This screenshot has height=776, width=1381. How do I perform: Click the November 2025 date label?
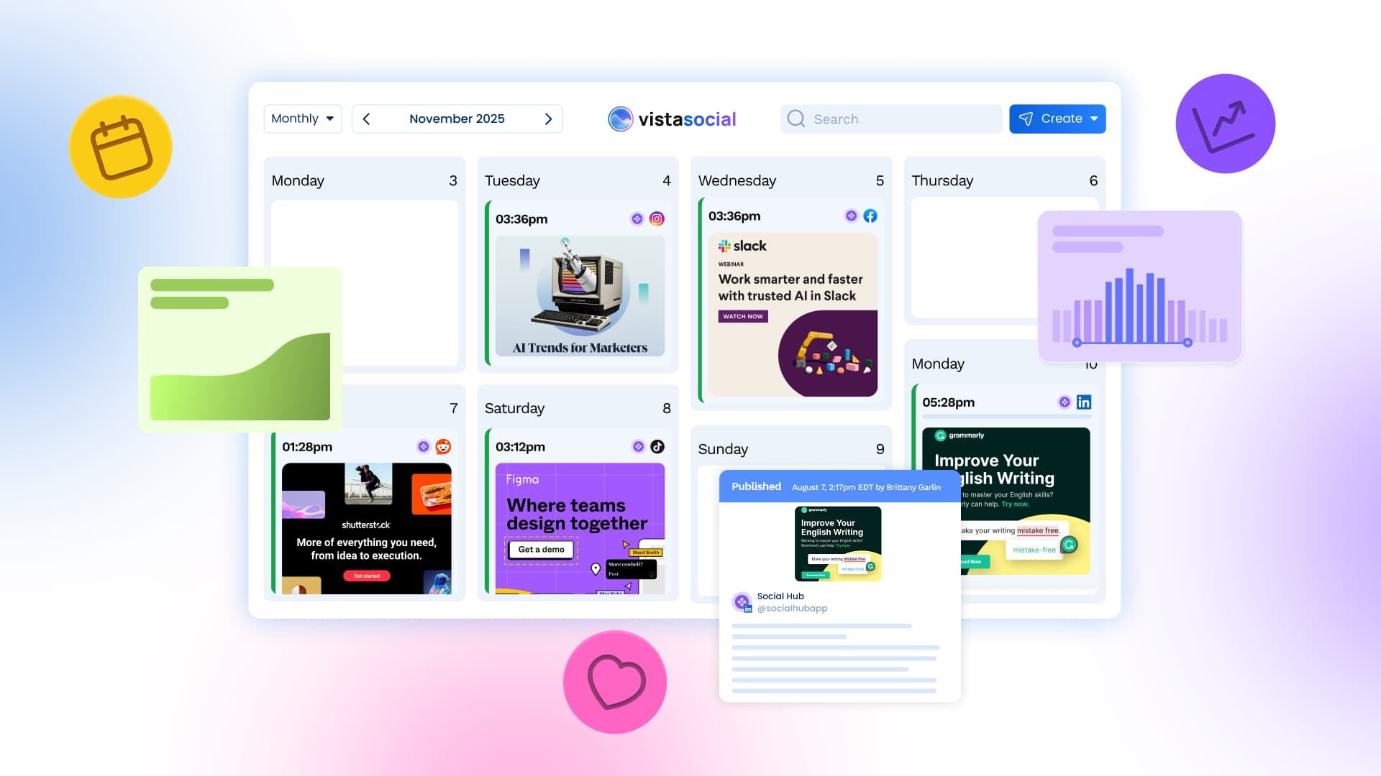point(457,119)
